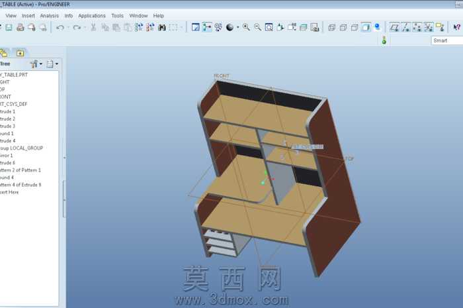Open the Tools menu

point(117,16)
